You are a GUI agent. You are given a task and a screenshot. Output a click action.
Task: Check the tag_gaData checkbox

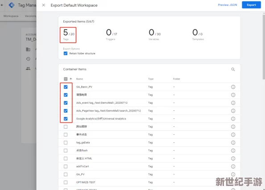pyautogui.click(x=66, y=143)
